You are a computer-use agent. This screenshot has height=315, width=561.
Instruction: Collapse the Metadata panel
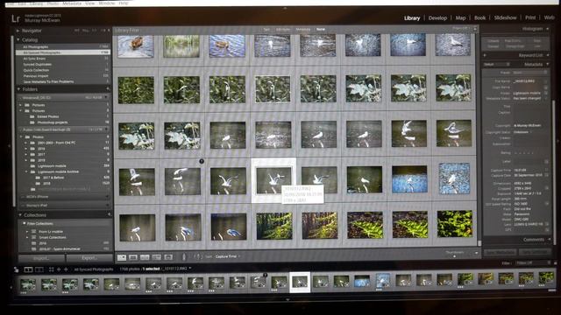coord(548,64)
